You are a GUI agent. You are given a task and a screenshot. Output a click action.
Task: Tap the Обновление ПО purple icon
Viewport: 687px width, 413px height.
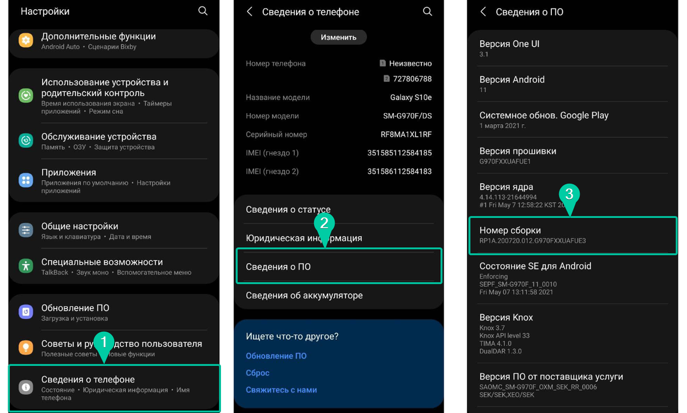click(26, 312)
